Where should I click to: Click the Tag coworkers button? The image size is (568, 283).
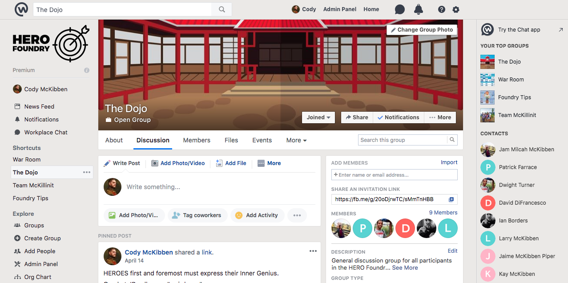(x=197, y=215)
